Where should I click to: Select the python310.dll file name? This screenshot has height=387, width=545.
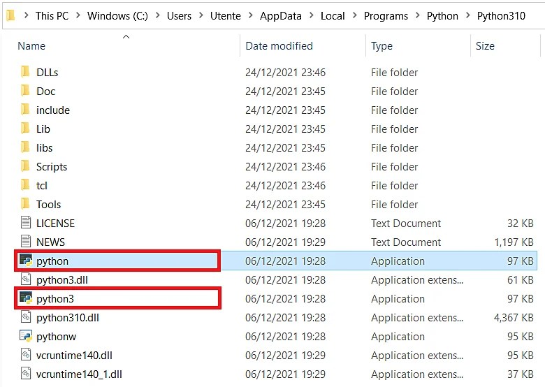point(68,318)
